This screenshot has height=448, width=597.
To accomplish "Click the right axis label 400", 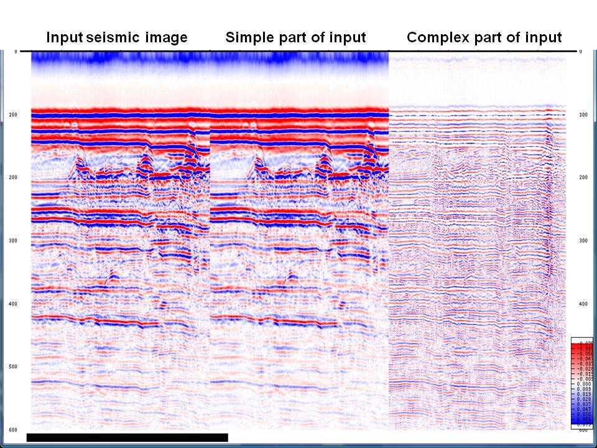I will [x=583, y=304].
